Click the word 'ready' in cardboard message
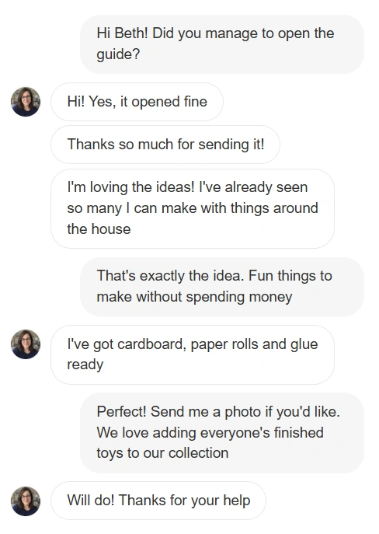The height and width of the screenshot is (534, 379). point(85,365)
